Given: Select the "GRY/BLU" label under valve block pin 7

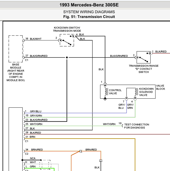Looking at the screenshot, I should [122, 106].
